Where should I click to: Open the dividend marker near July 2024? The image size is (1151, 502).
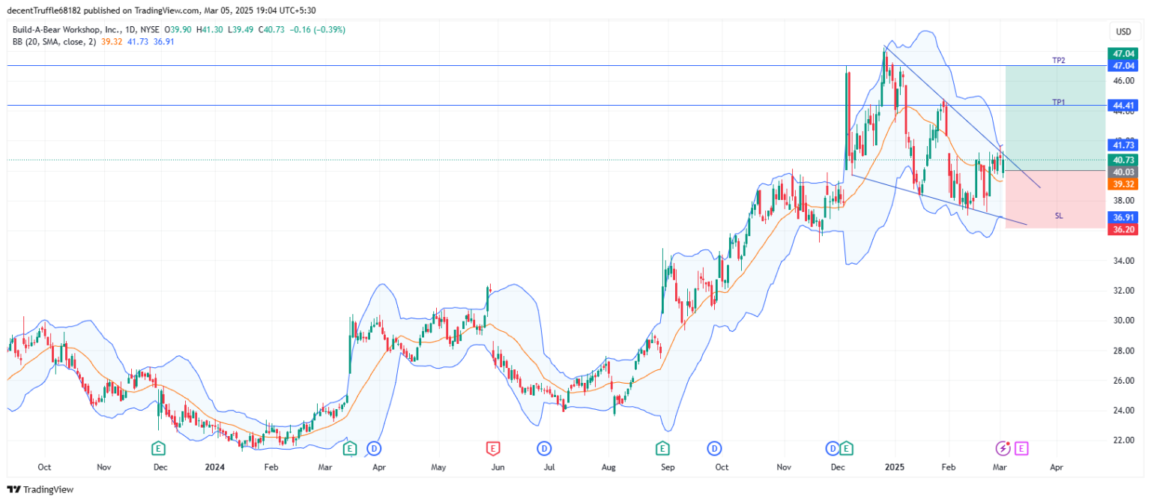coord(543,448)
